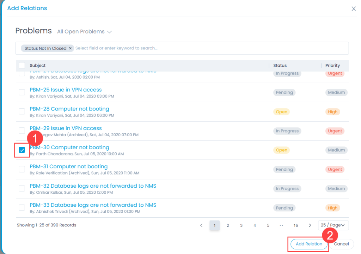Sort by the Status column header

(x=280, y=65)
